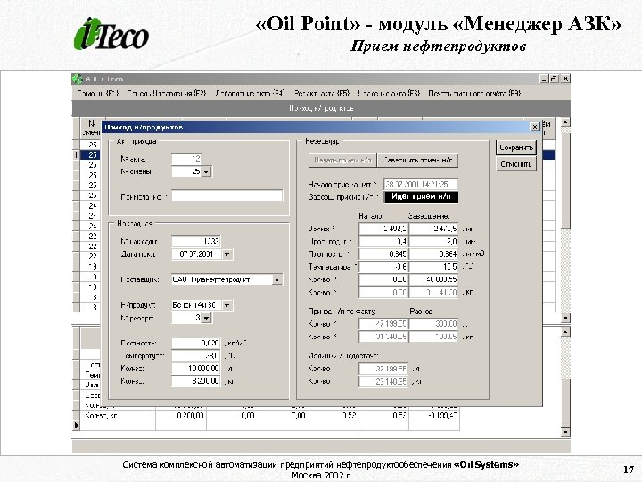Image resolution: width=642 pixels, height=482 pixels.
Task: Open the № резерв. dropdown arrow
Action: [206, 318]
